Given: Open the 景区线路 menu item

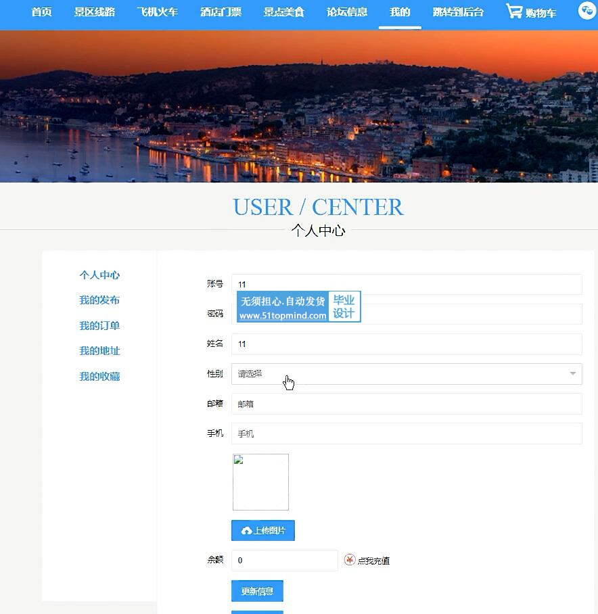Looking at the screenshot, I should 95,12.
